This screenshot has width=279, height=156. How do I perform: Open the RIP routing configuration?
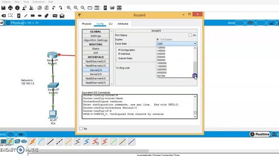[96, 53]
